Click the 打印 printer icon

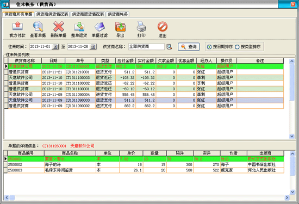[x=141, y=27]
